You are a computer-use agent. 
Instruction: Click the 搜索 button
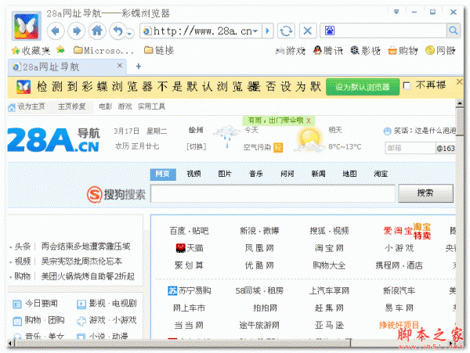click(425, 193)
